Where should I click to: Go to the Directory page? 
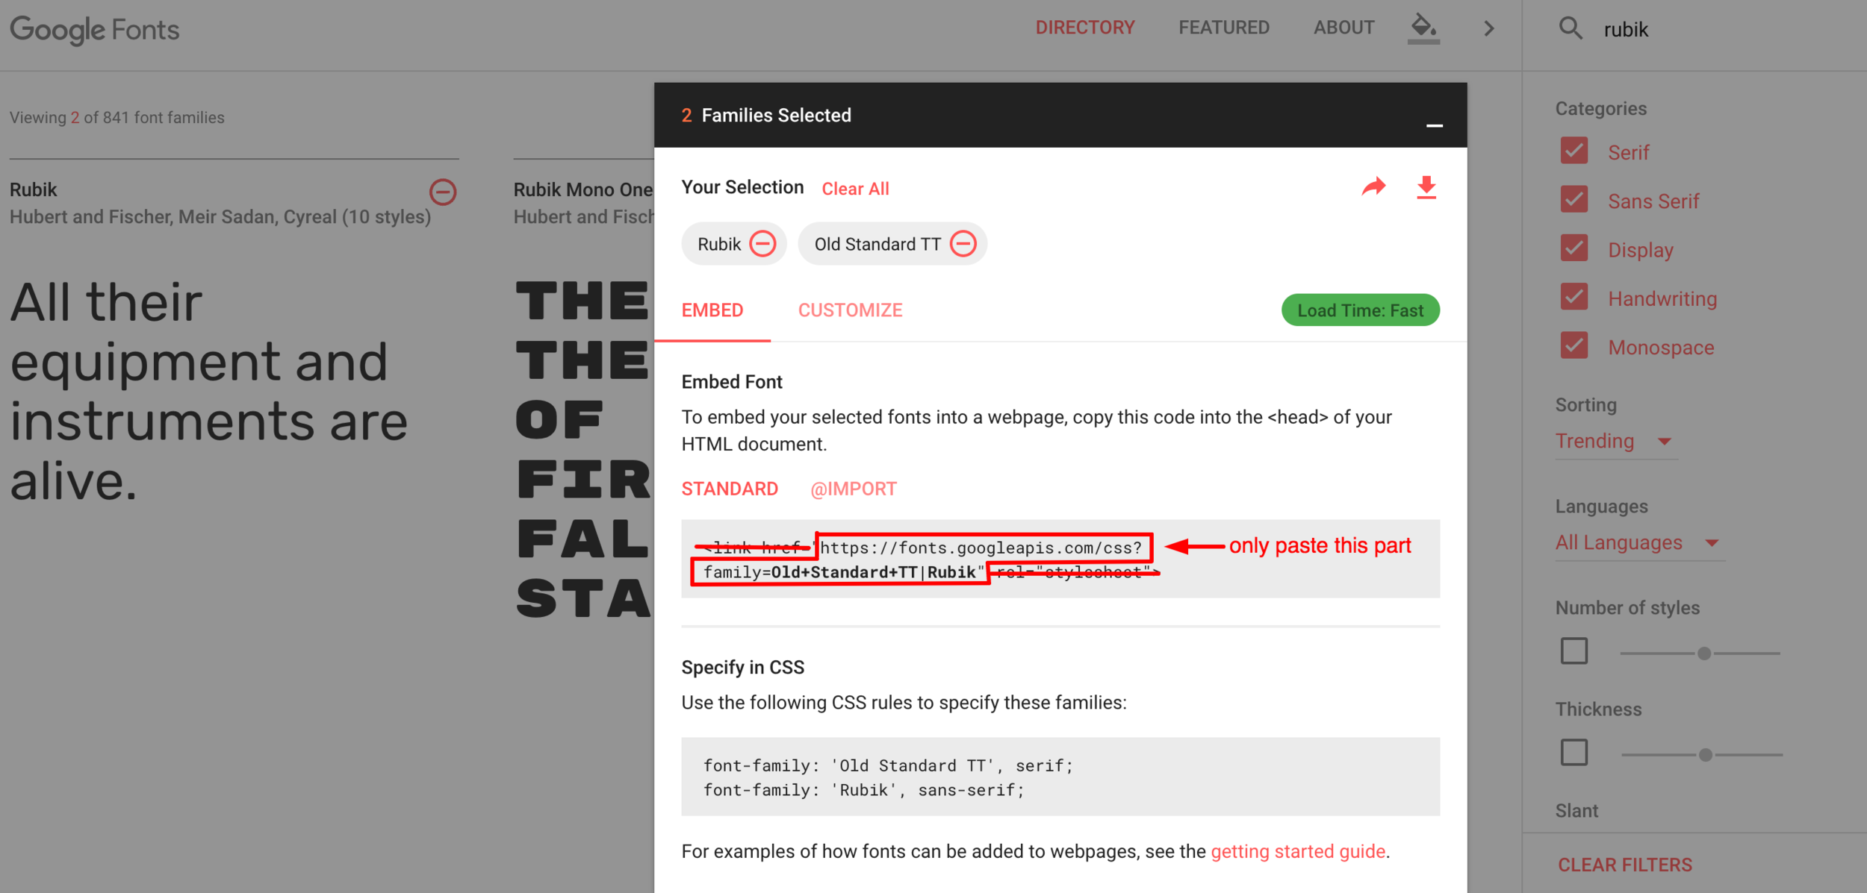tap(1084, 28)
